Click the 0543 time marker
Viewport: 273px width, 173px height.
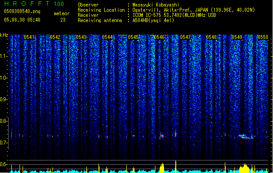point(81,37)
